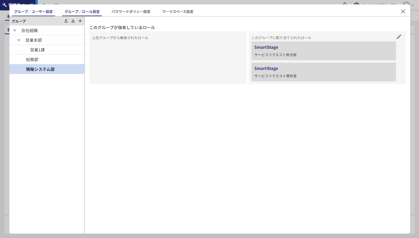This screenshot has width=419, height=238.
Task: Click the サービスリクエスト責任者 role card
Action: point(323,72)
